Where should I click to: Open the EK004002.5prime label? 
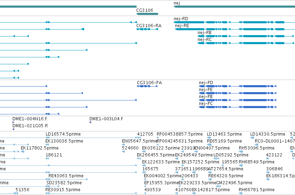pyautogui.click(x=163, y=176)
